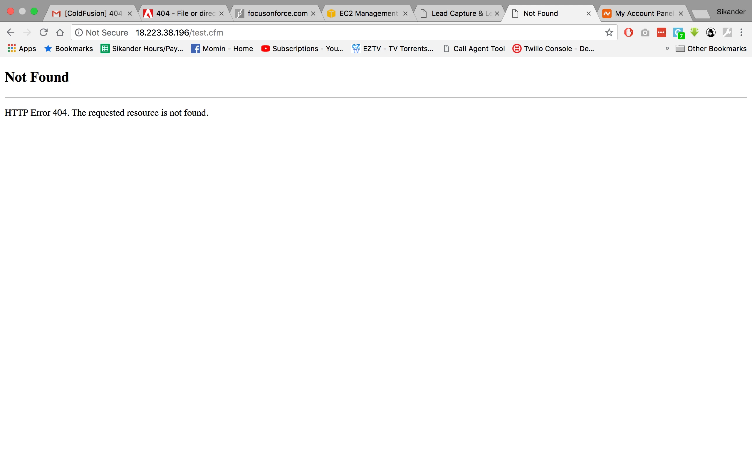Open the Other Bookmarks folder
Image resolution: width=752 pixels, height=470 pixels.
coord(711,48)
